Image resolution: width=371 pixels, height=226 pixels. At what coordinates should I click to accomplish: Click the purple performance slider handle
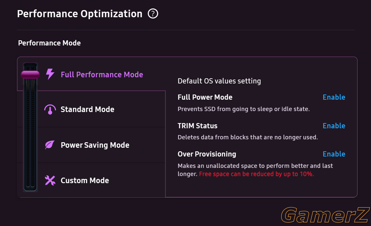[x=30, y=75]
